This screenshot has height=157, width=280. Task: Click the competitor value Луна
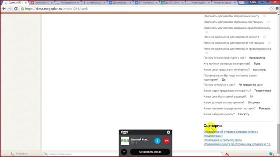257,64
